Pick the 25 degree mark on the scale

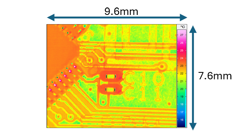[x=181, y=50]
